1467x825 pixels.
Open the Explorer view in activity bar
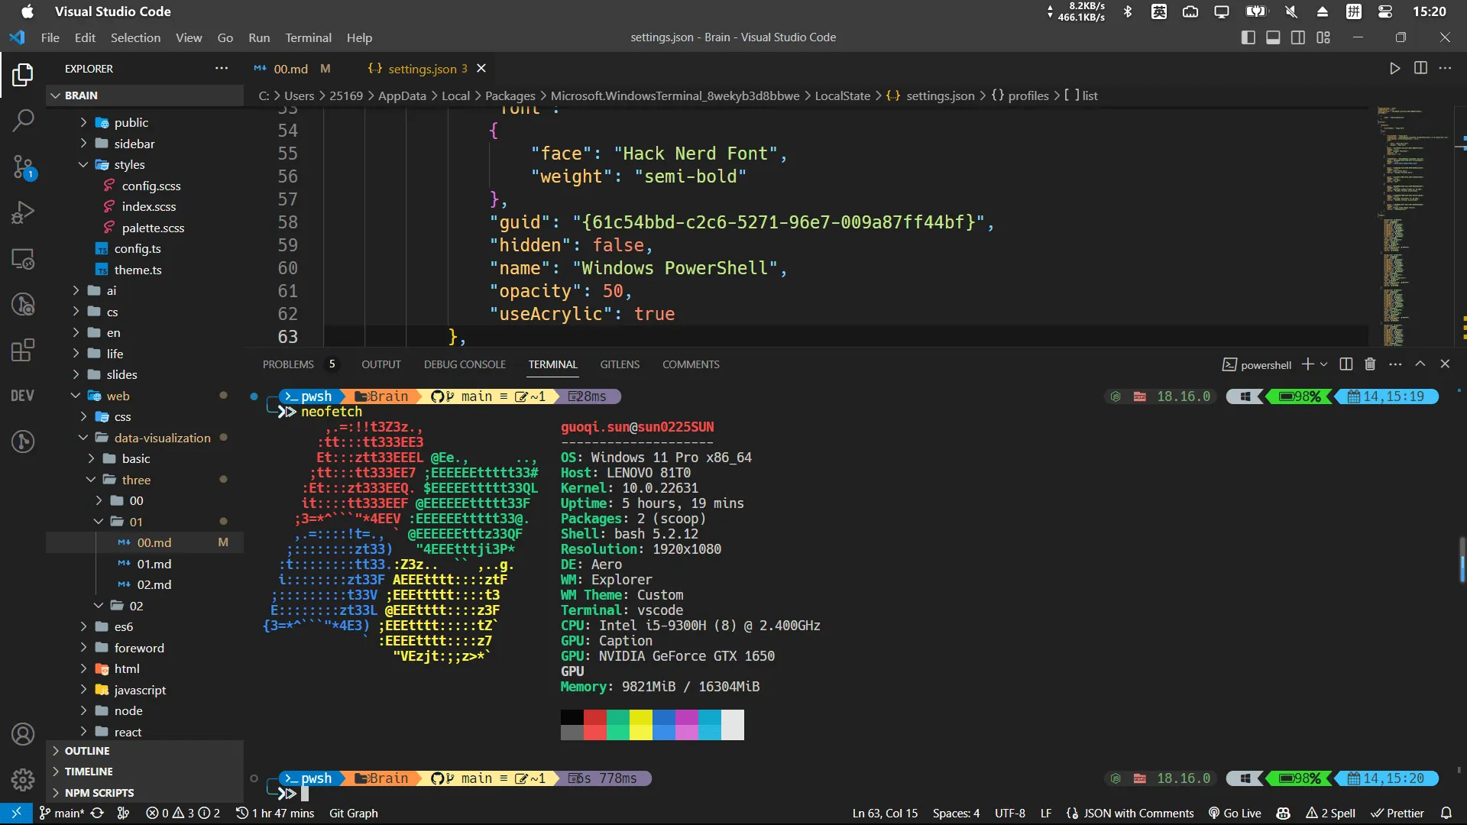(23, 74)
